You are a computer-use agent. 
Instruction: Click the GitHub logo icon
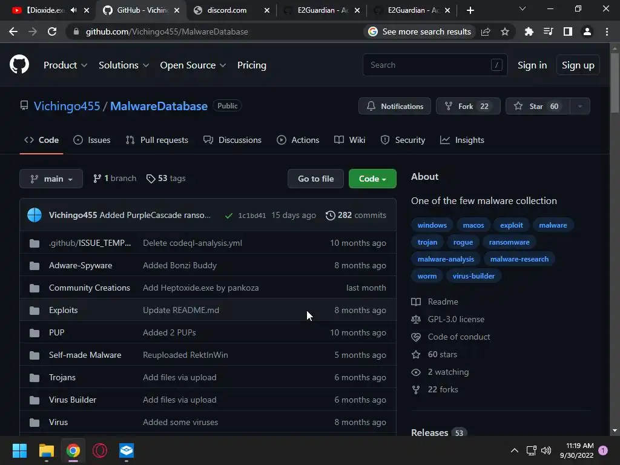(19, 64)
